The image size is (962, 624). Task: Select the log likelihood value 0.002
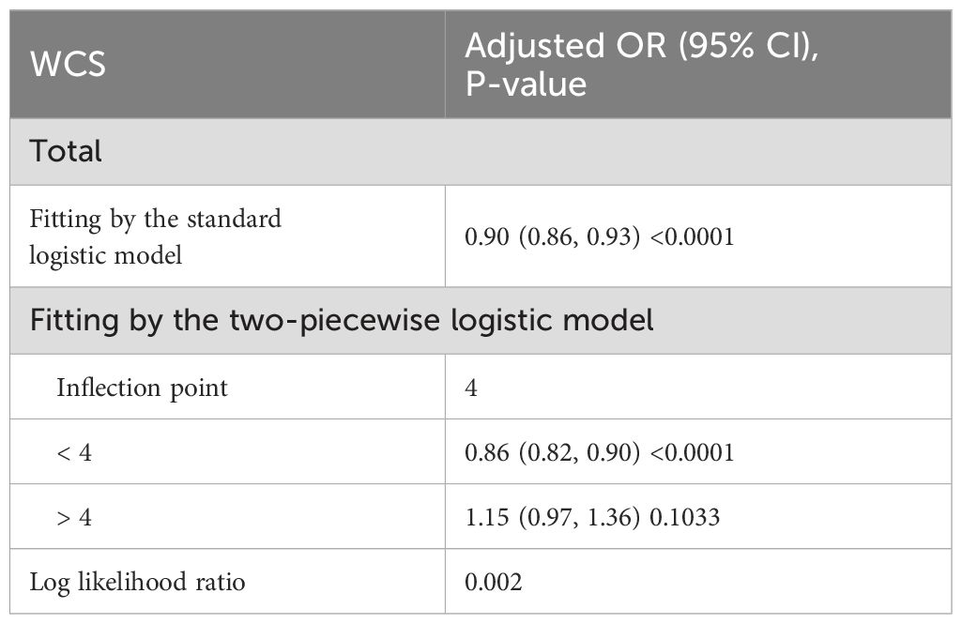[x=494, y=582]
